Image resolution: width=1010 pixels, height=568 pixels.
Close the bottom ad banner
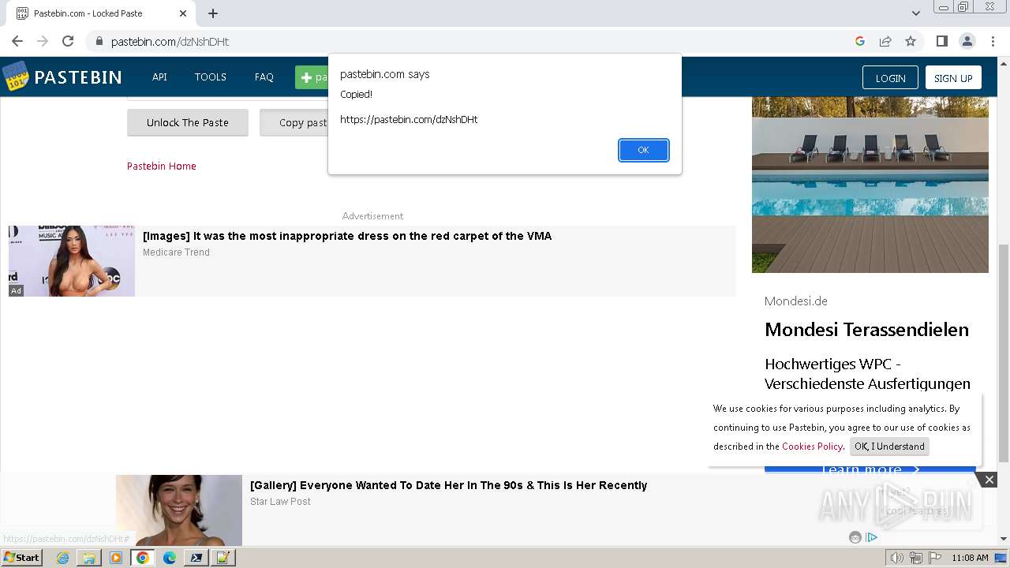click(x=989, y=479)
